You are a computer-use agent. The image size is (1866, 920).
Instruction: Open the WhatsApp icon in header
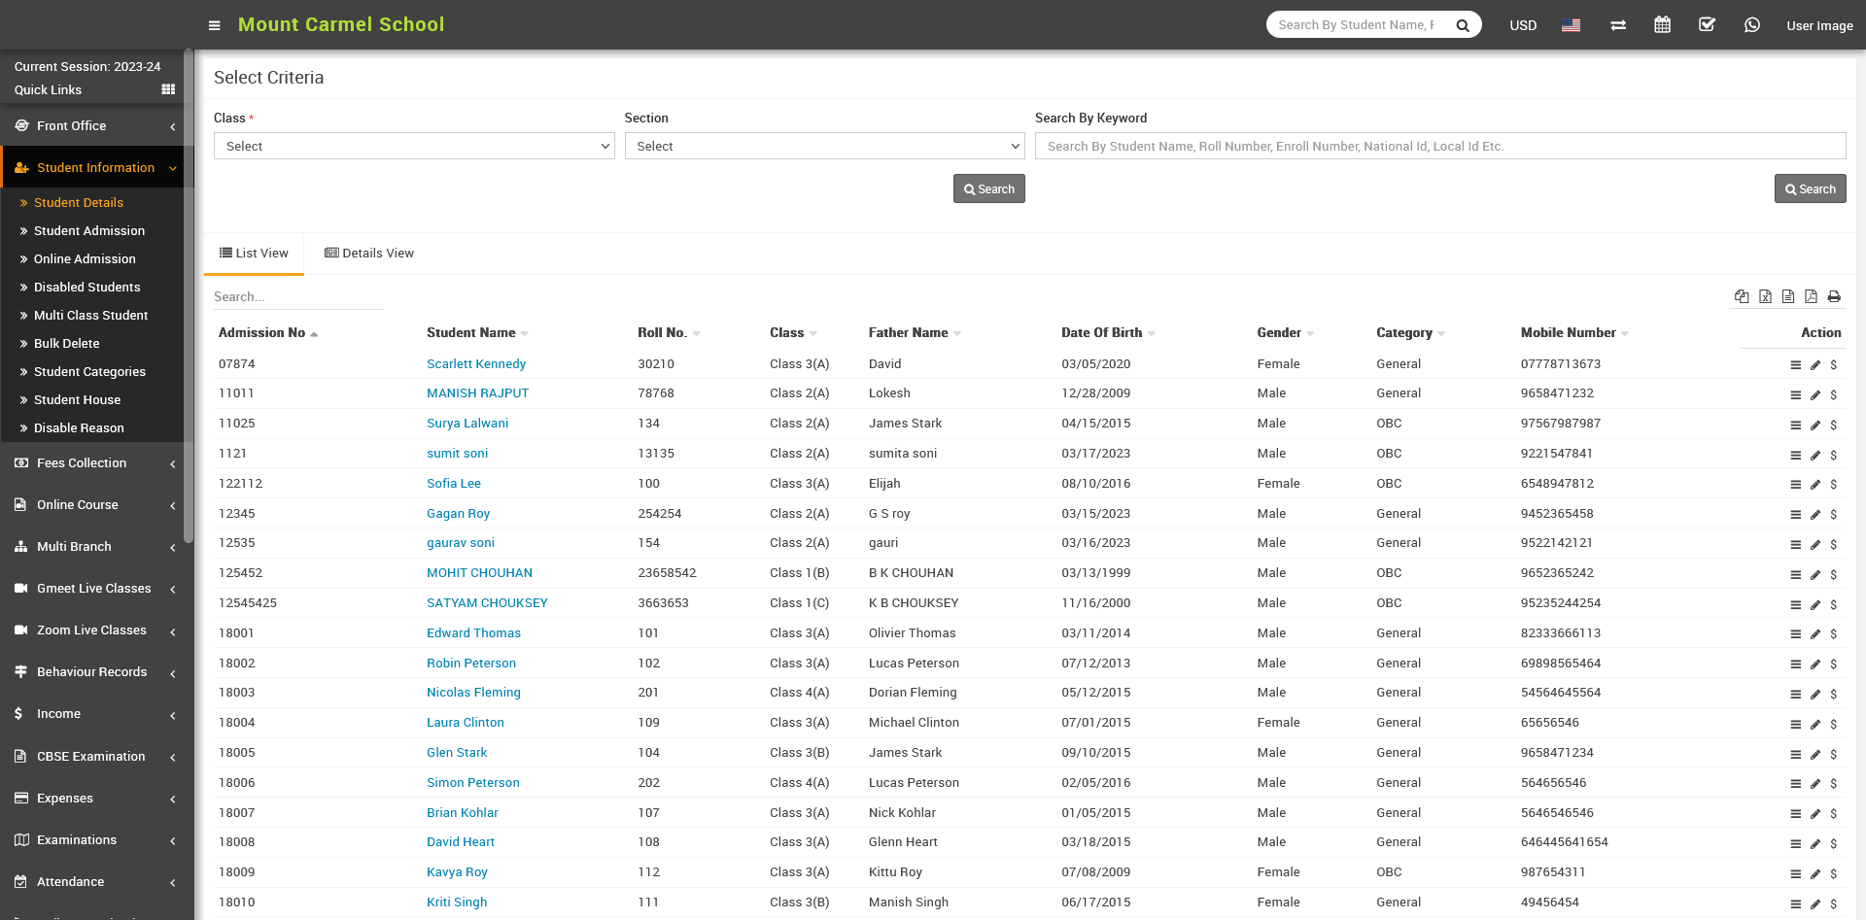point(1751,25)
